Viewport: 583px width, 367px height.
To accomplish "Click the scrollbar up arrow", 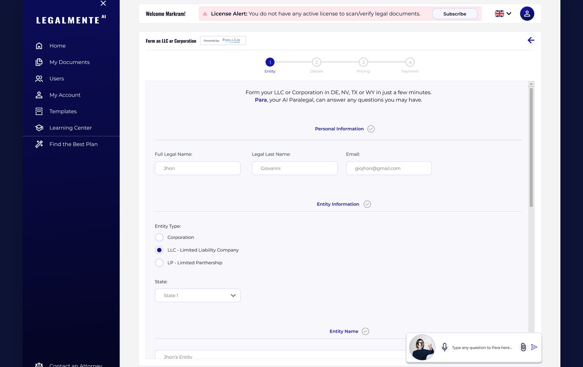I will pyautogui.click(x=531, y=84).
